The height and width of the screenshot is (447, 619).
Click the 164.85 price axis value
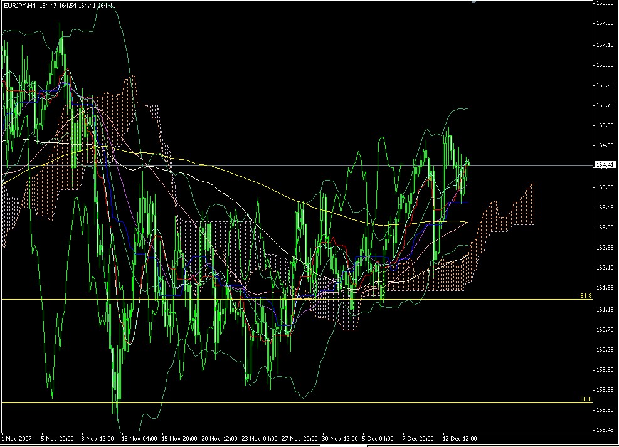(x=605, y=145)
